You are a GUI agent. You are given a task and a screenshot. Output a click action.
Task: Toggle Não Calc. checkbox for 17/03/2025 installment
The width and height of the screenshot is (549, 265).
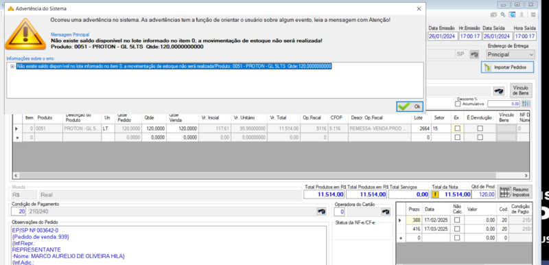pos(457,229)
